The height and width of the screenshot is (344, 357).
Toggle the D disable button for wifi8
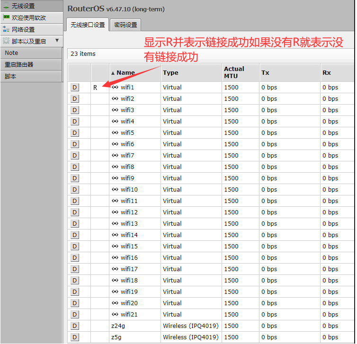[75, 167]
